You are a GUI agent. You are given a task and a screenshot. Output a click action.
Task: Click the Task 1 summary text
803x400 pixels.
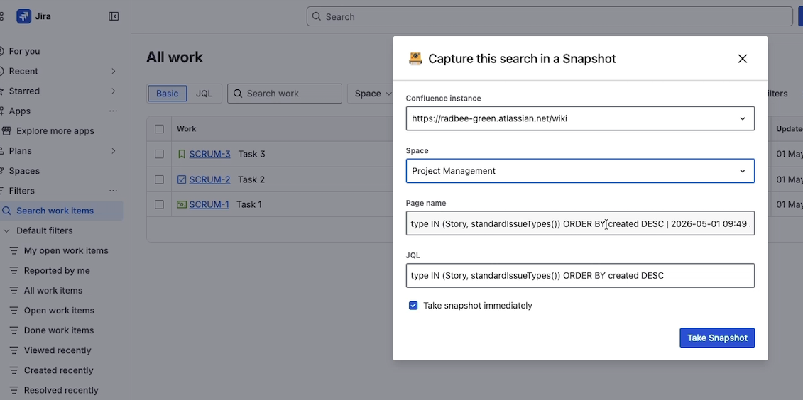[x=249, y=204]
